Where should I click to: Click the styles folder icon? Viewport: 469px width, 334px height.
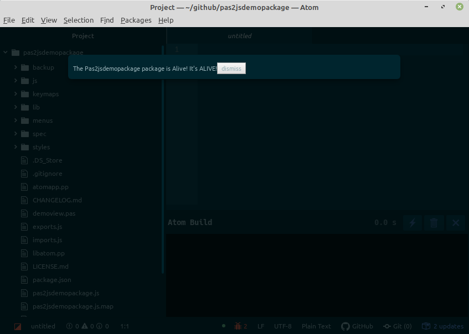click(x=25, y=147)
